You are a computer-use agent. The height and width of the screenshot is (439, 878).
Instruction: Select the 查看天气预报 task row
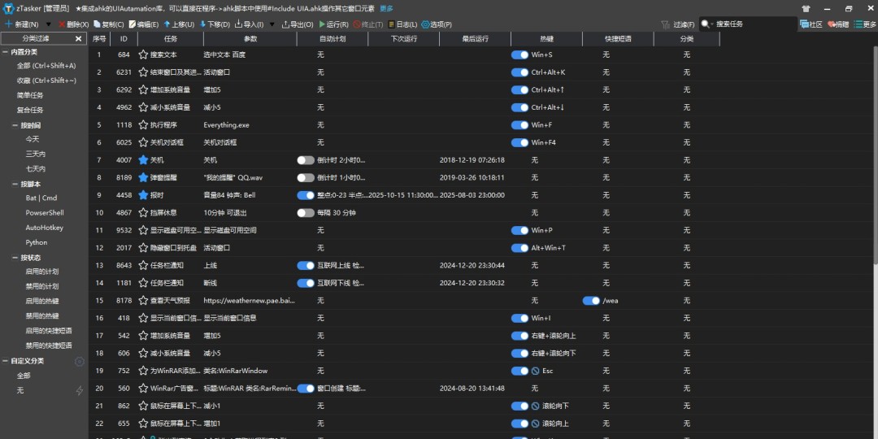pos(480,301)
